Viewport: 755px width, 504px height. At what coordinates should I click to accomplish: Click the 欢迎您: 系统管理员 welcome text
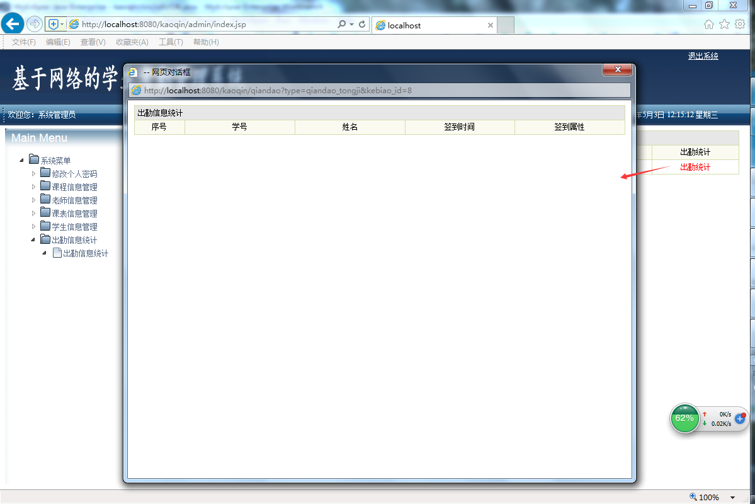[42, 115]
